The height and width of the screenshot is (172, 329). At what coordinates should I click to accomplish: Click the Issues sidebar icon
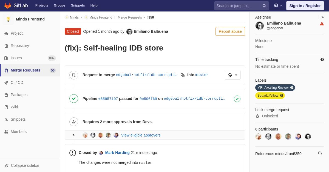pos(6,58)
